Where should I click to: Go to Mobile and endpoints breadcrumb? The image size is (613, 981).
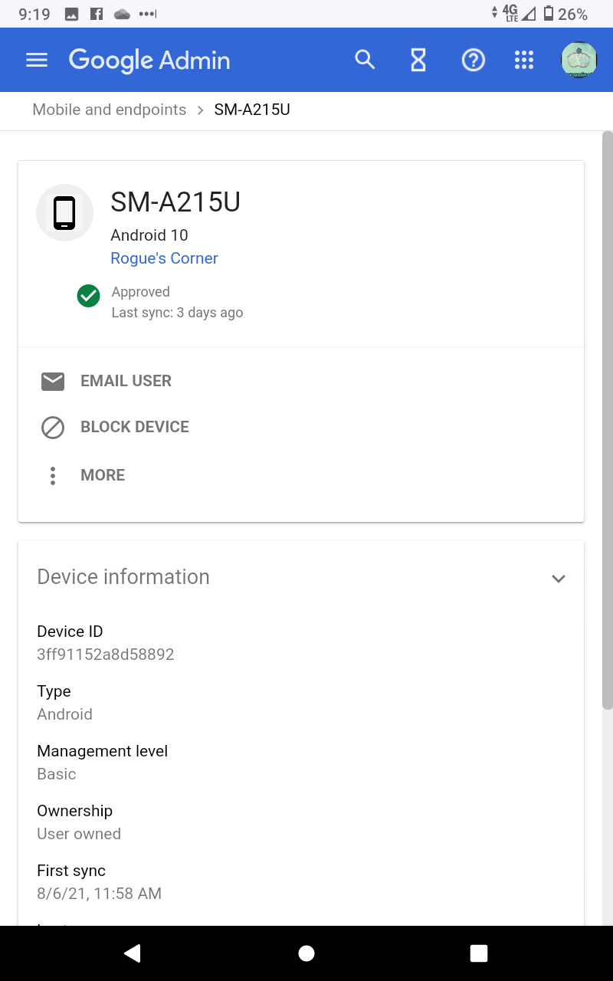coord(110,110)
